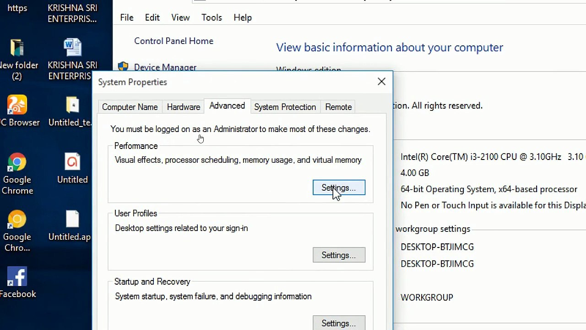Open the Tools menu
Image resolution: width=586 pixels, height=330 pixels.
click(x=212, y=17)
